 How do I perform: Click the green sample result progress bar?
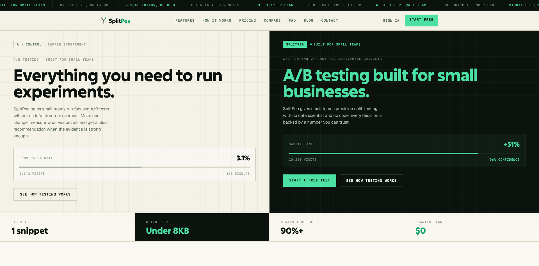[404, 153]
